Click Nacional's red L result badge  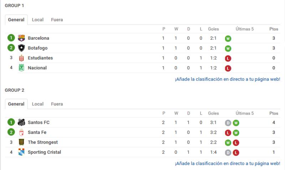pyautogui.click(x=228, y=68)
